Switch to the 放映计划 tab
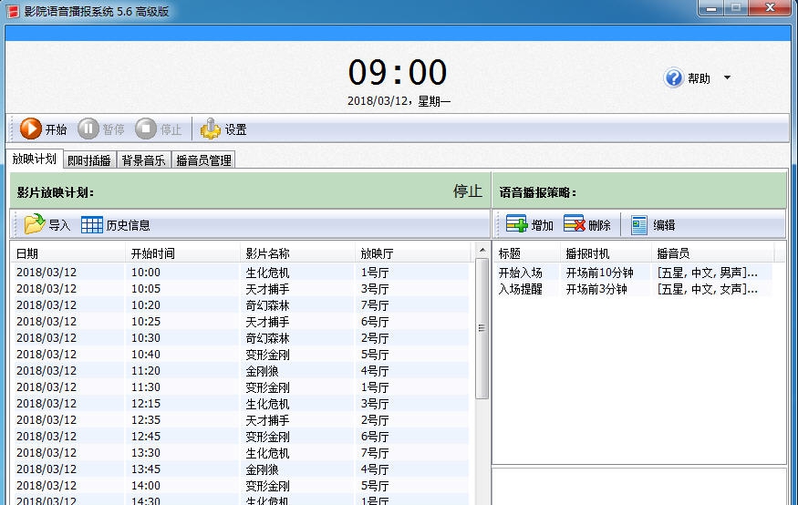798x505 pixels. (x=34, y=160)
